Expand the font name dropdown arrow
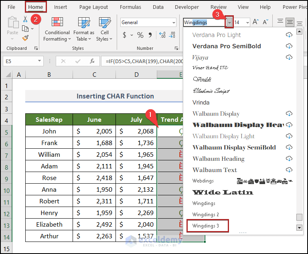Image resolution: width=308 pixels, height=254 pixels. [229, 23]
